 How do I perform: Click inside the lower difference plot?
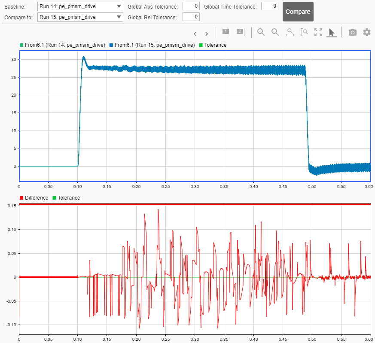pos(195,269)
